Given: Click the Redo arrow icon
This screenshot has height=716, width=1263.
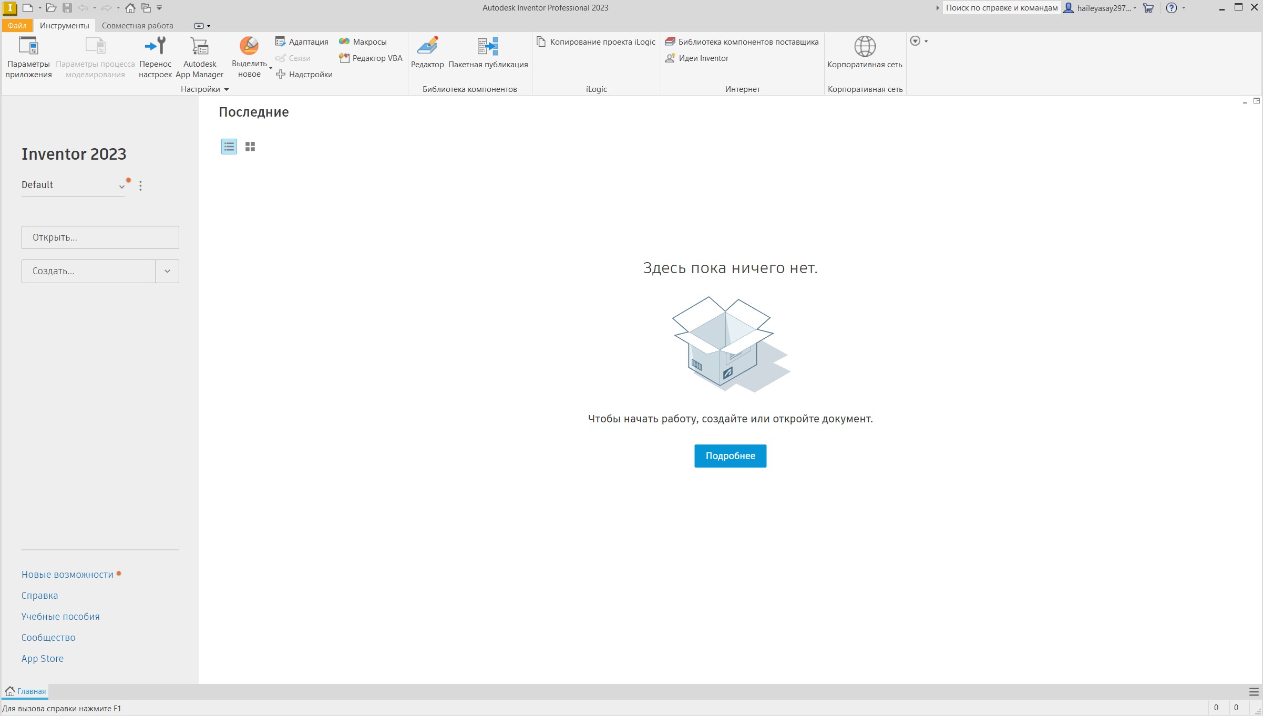Looking at the screenshot, I should click(x=106, y=8).
